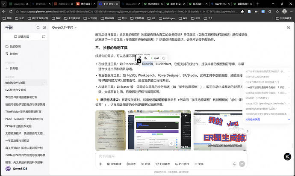The width and height of the screenshot is (295, 176).
Task: Open chat ThinkVision显示器菊花链扩展
Action: click(x=24, y=112)
